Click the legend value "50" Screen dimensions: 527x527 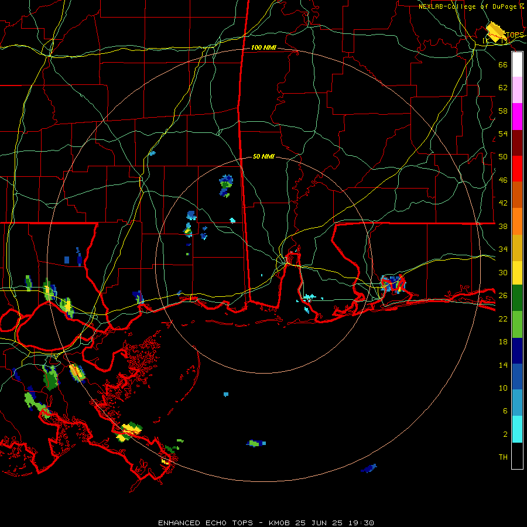click(x=503, y=156)
